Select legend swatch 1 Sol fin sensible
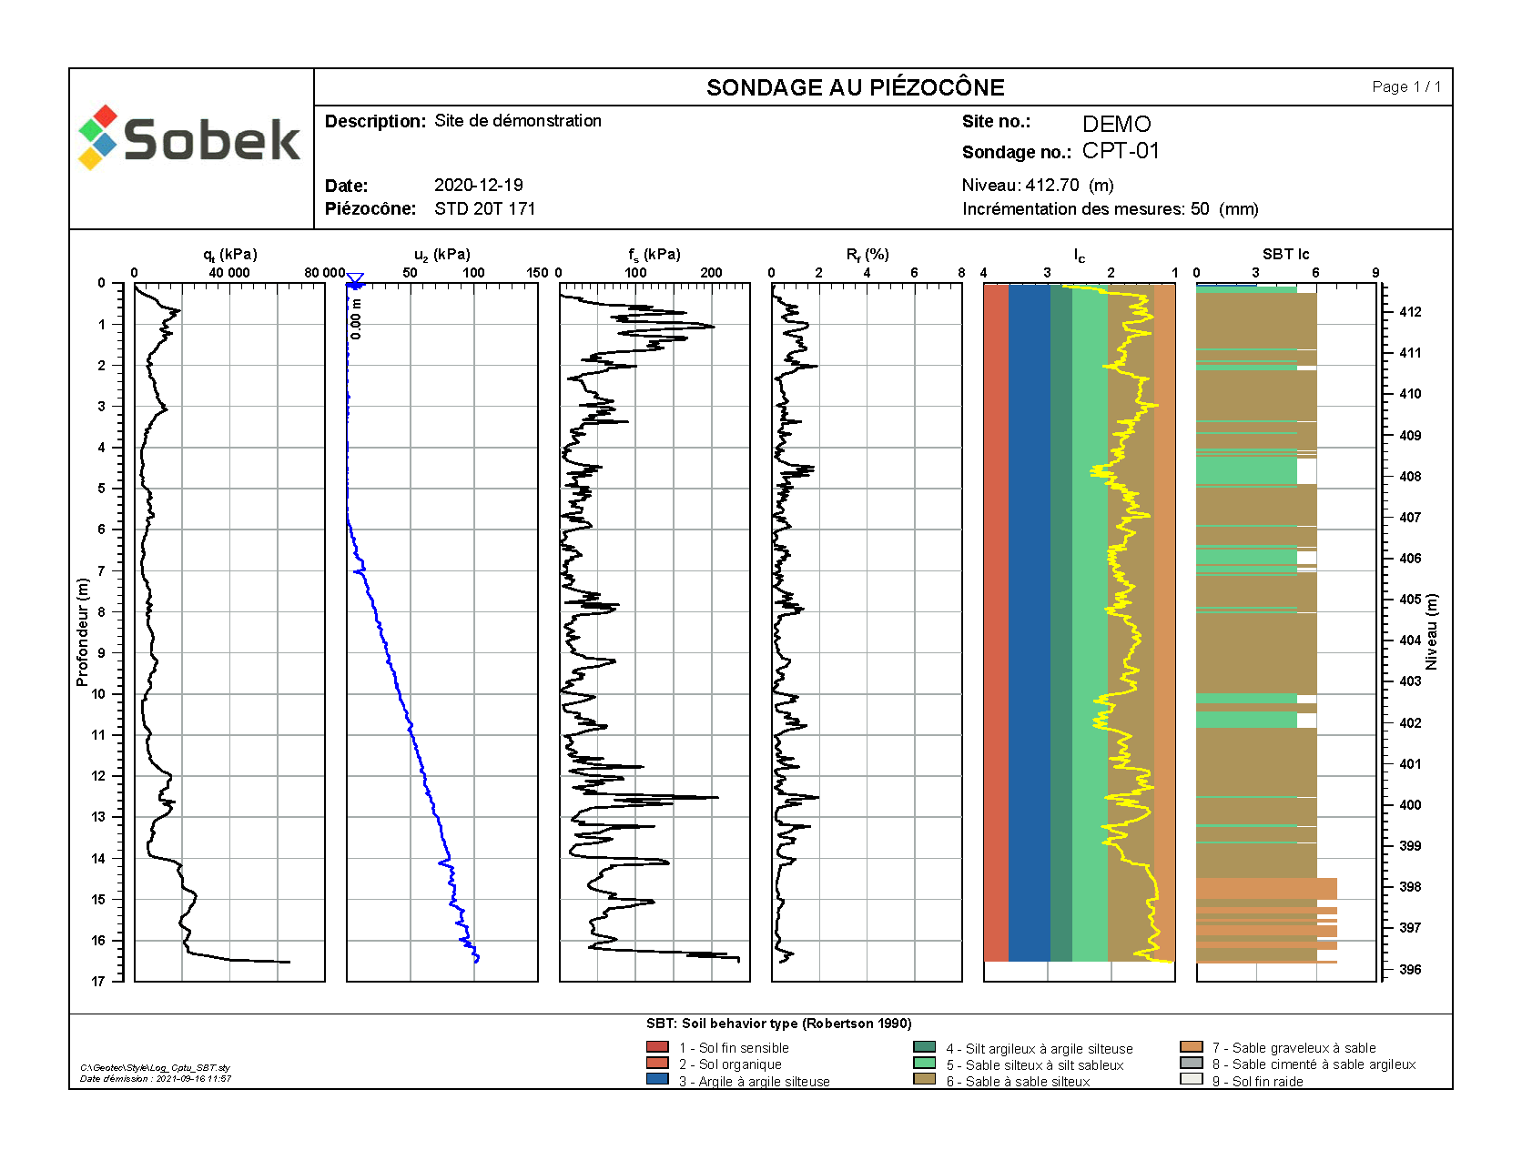 click(x=657, y=1047)
